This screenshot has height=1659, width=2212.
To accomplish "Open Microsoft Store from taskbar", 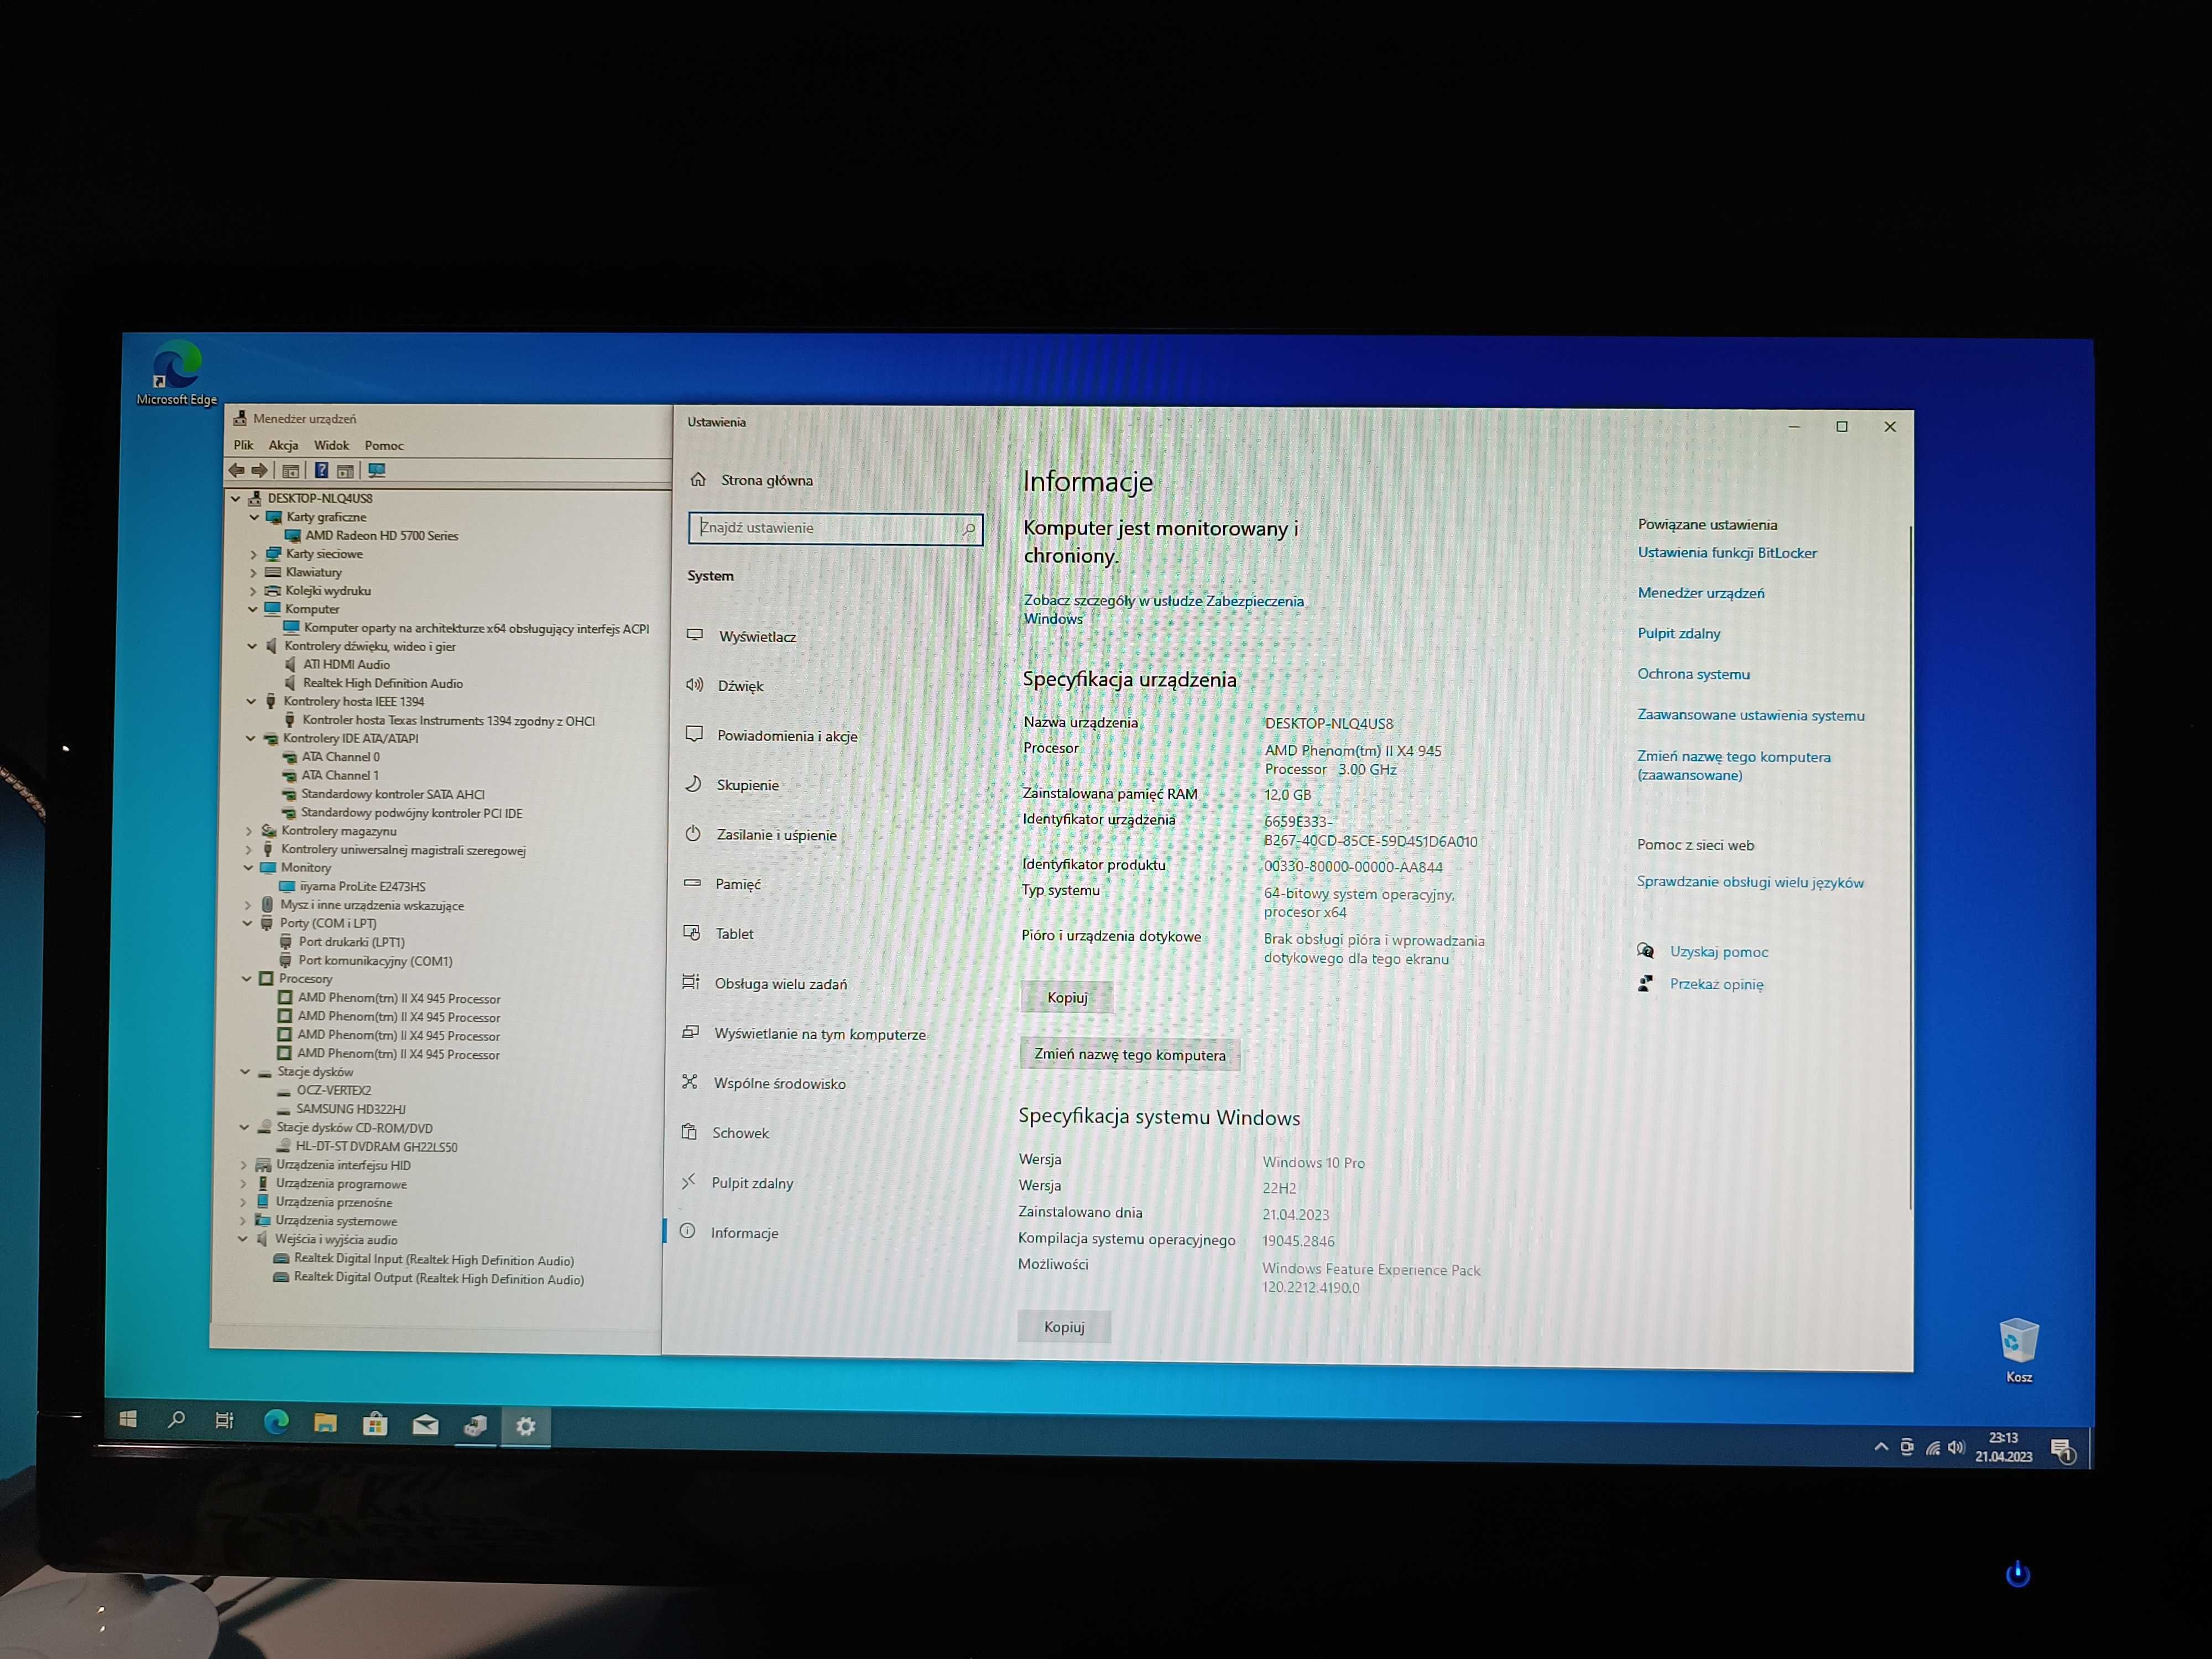I will pyautogui.click(x=375, y=1424).
